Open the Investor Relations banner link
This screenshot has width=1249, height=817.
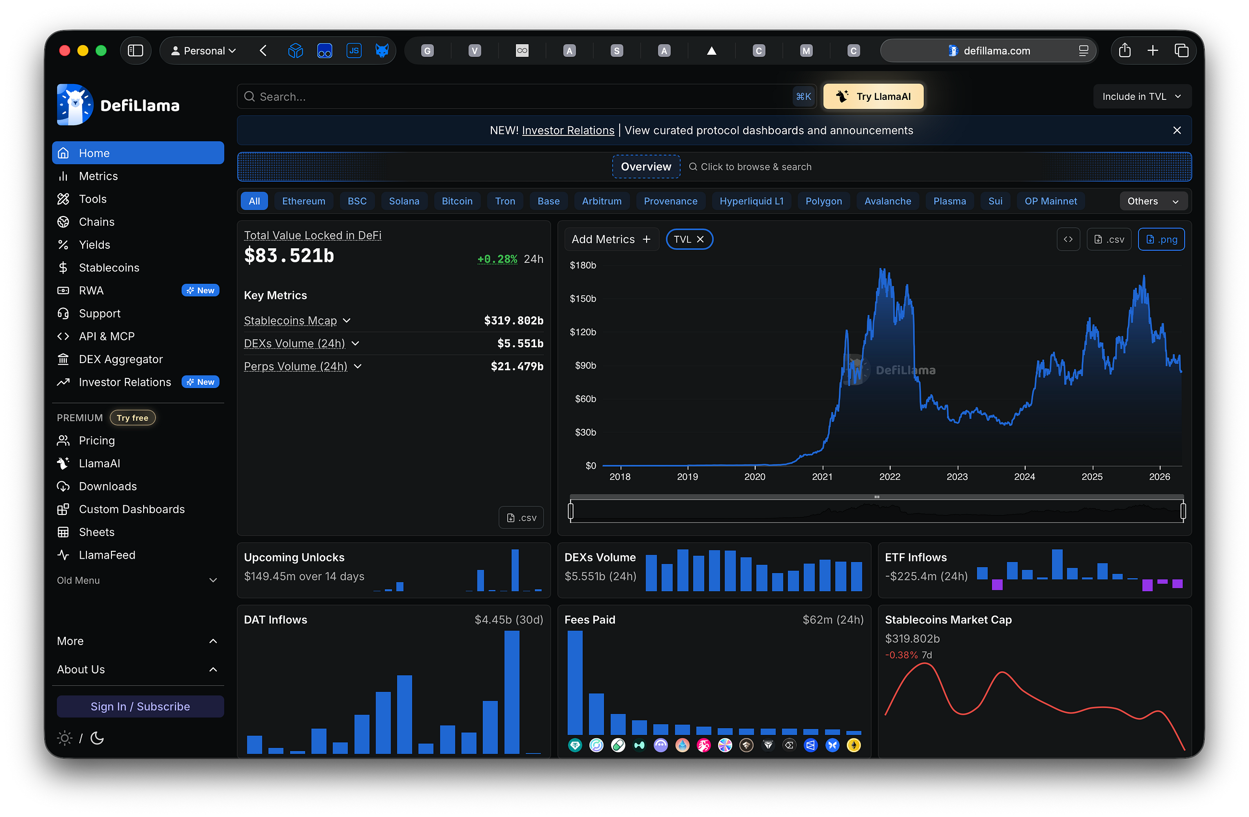[568, 130]
